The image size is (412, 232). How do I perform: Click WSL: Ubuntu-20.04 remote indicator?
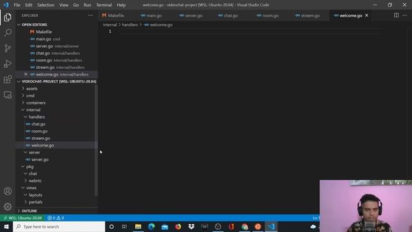tap(23, 218)
